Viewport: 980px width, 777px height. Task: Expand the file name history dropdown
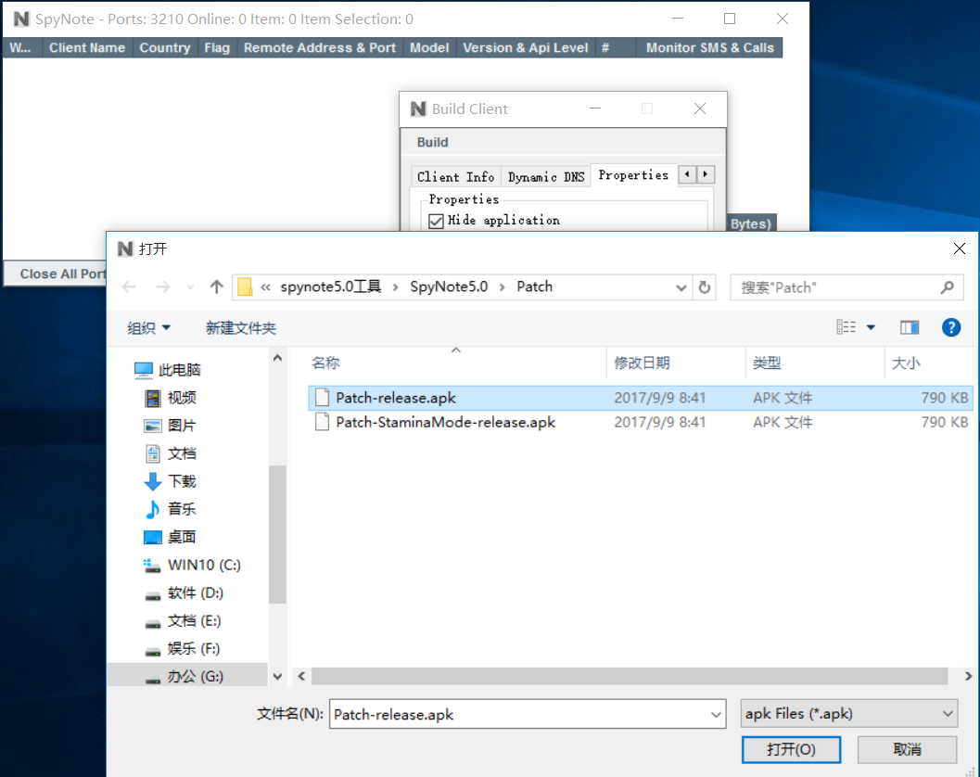pos(717,714)
